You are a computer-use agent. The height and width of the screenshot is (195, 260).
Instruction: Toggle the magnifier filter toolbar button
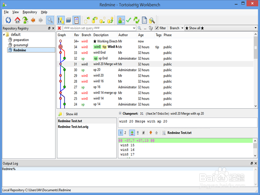pos(50,20)
